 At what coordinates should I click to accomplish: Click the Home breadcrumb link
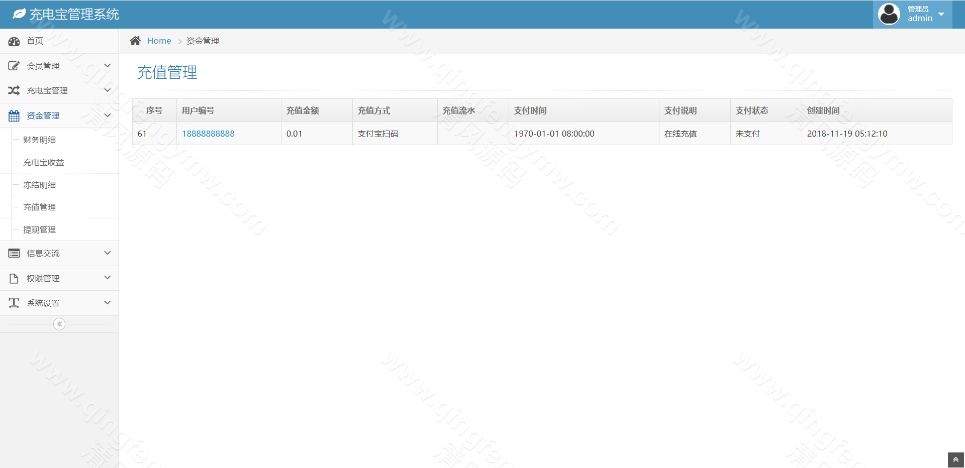(x=159, y=40)
